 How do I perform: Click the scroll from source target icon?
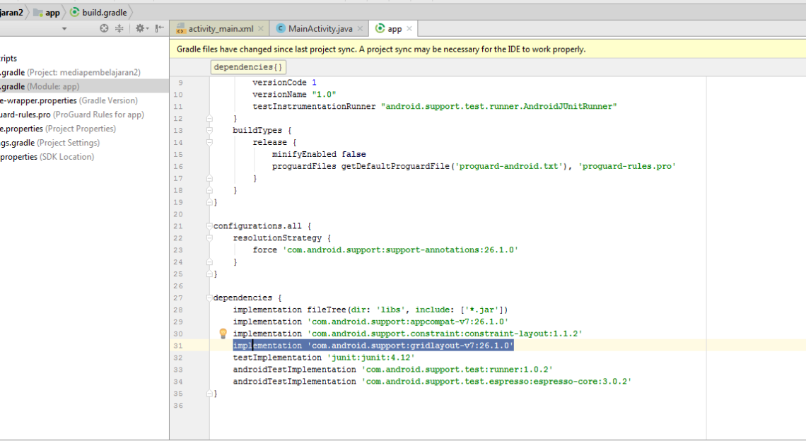pyautogui.click(x=104, y=28)
